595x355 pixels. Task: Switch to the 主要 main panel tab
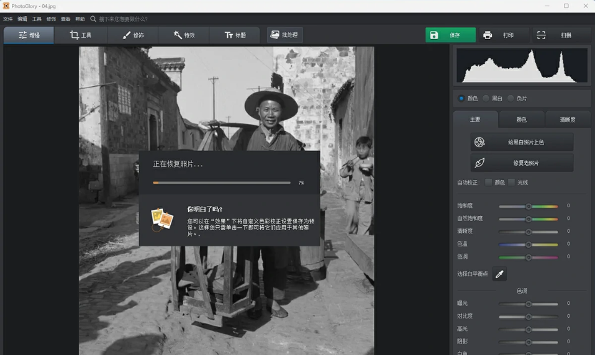(x=475, y=119)
